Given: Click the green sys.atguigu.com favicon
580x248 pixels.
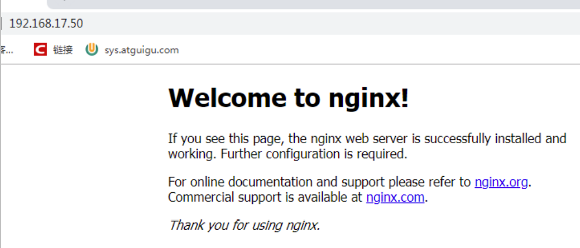Looking at the screenshot, I should [92, 50].
